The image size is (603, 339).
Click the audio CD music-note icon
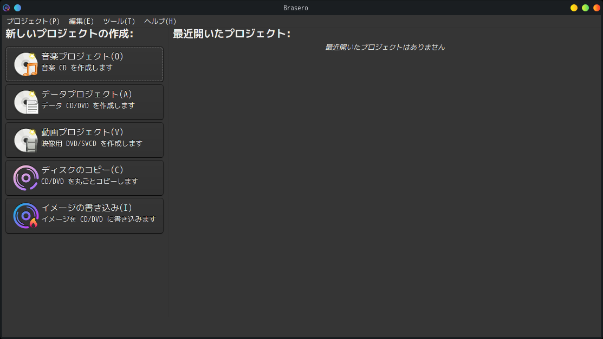pos(26,64)
